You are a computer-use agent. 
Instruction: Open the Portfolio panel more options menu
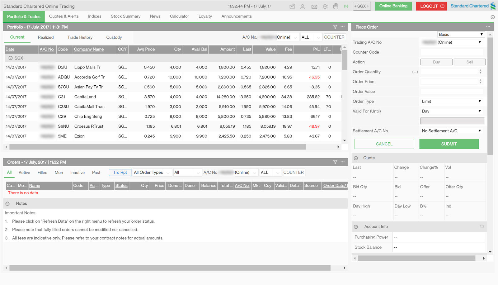(x=342, y=27)
